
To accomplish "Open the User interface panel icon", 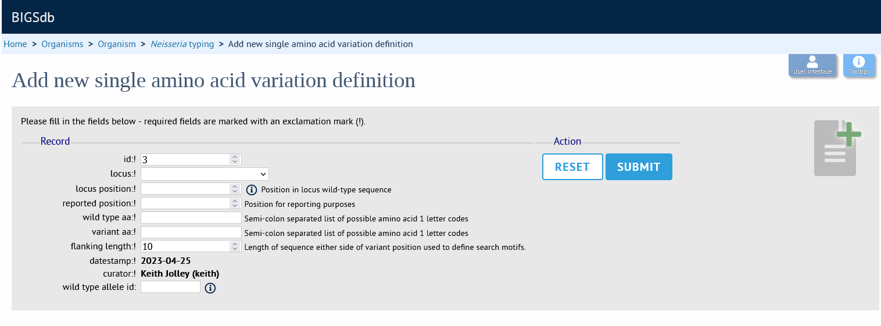I will coord(812,66).
